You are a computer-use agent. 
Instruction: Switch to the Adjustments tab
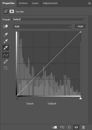pyautogui.click(x=50, y=3)
